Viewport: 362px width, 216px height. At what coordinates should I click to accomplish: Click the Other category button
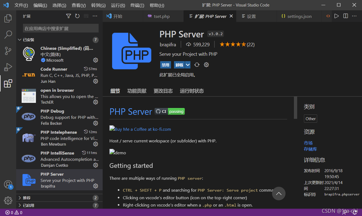click(x=310, y=119)
